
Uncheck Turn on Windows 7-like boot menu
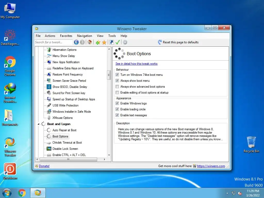117,75
